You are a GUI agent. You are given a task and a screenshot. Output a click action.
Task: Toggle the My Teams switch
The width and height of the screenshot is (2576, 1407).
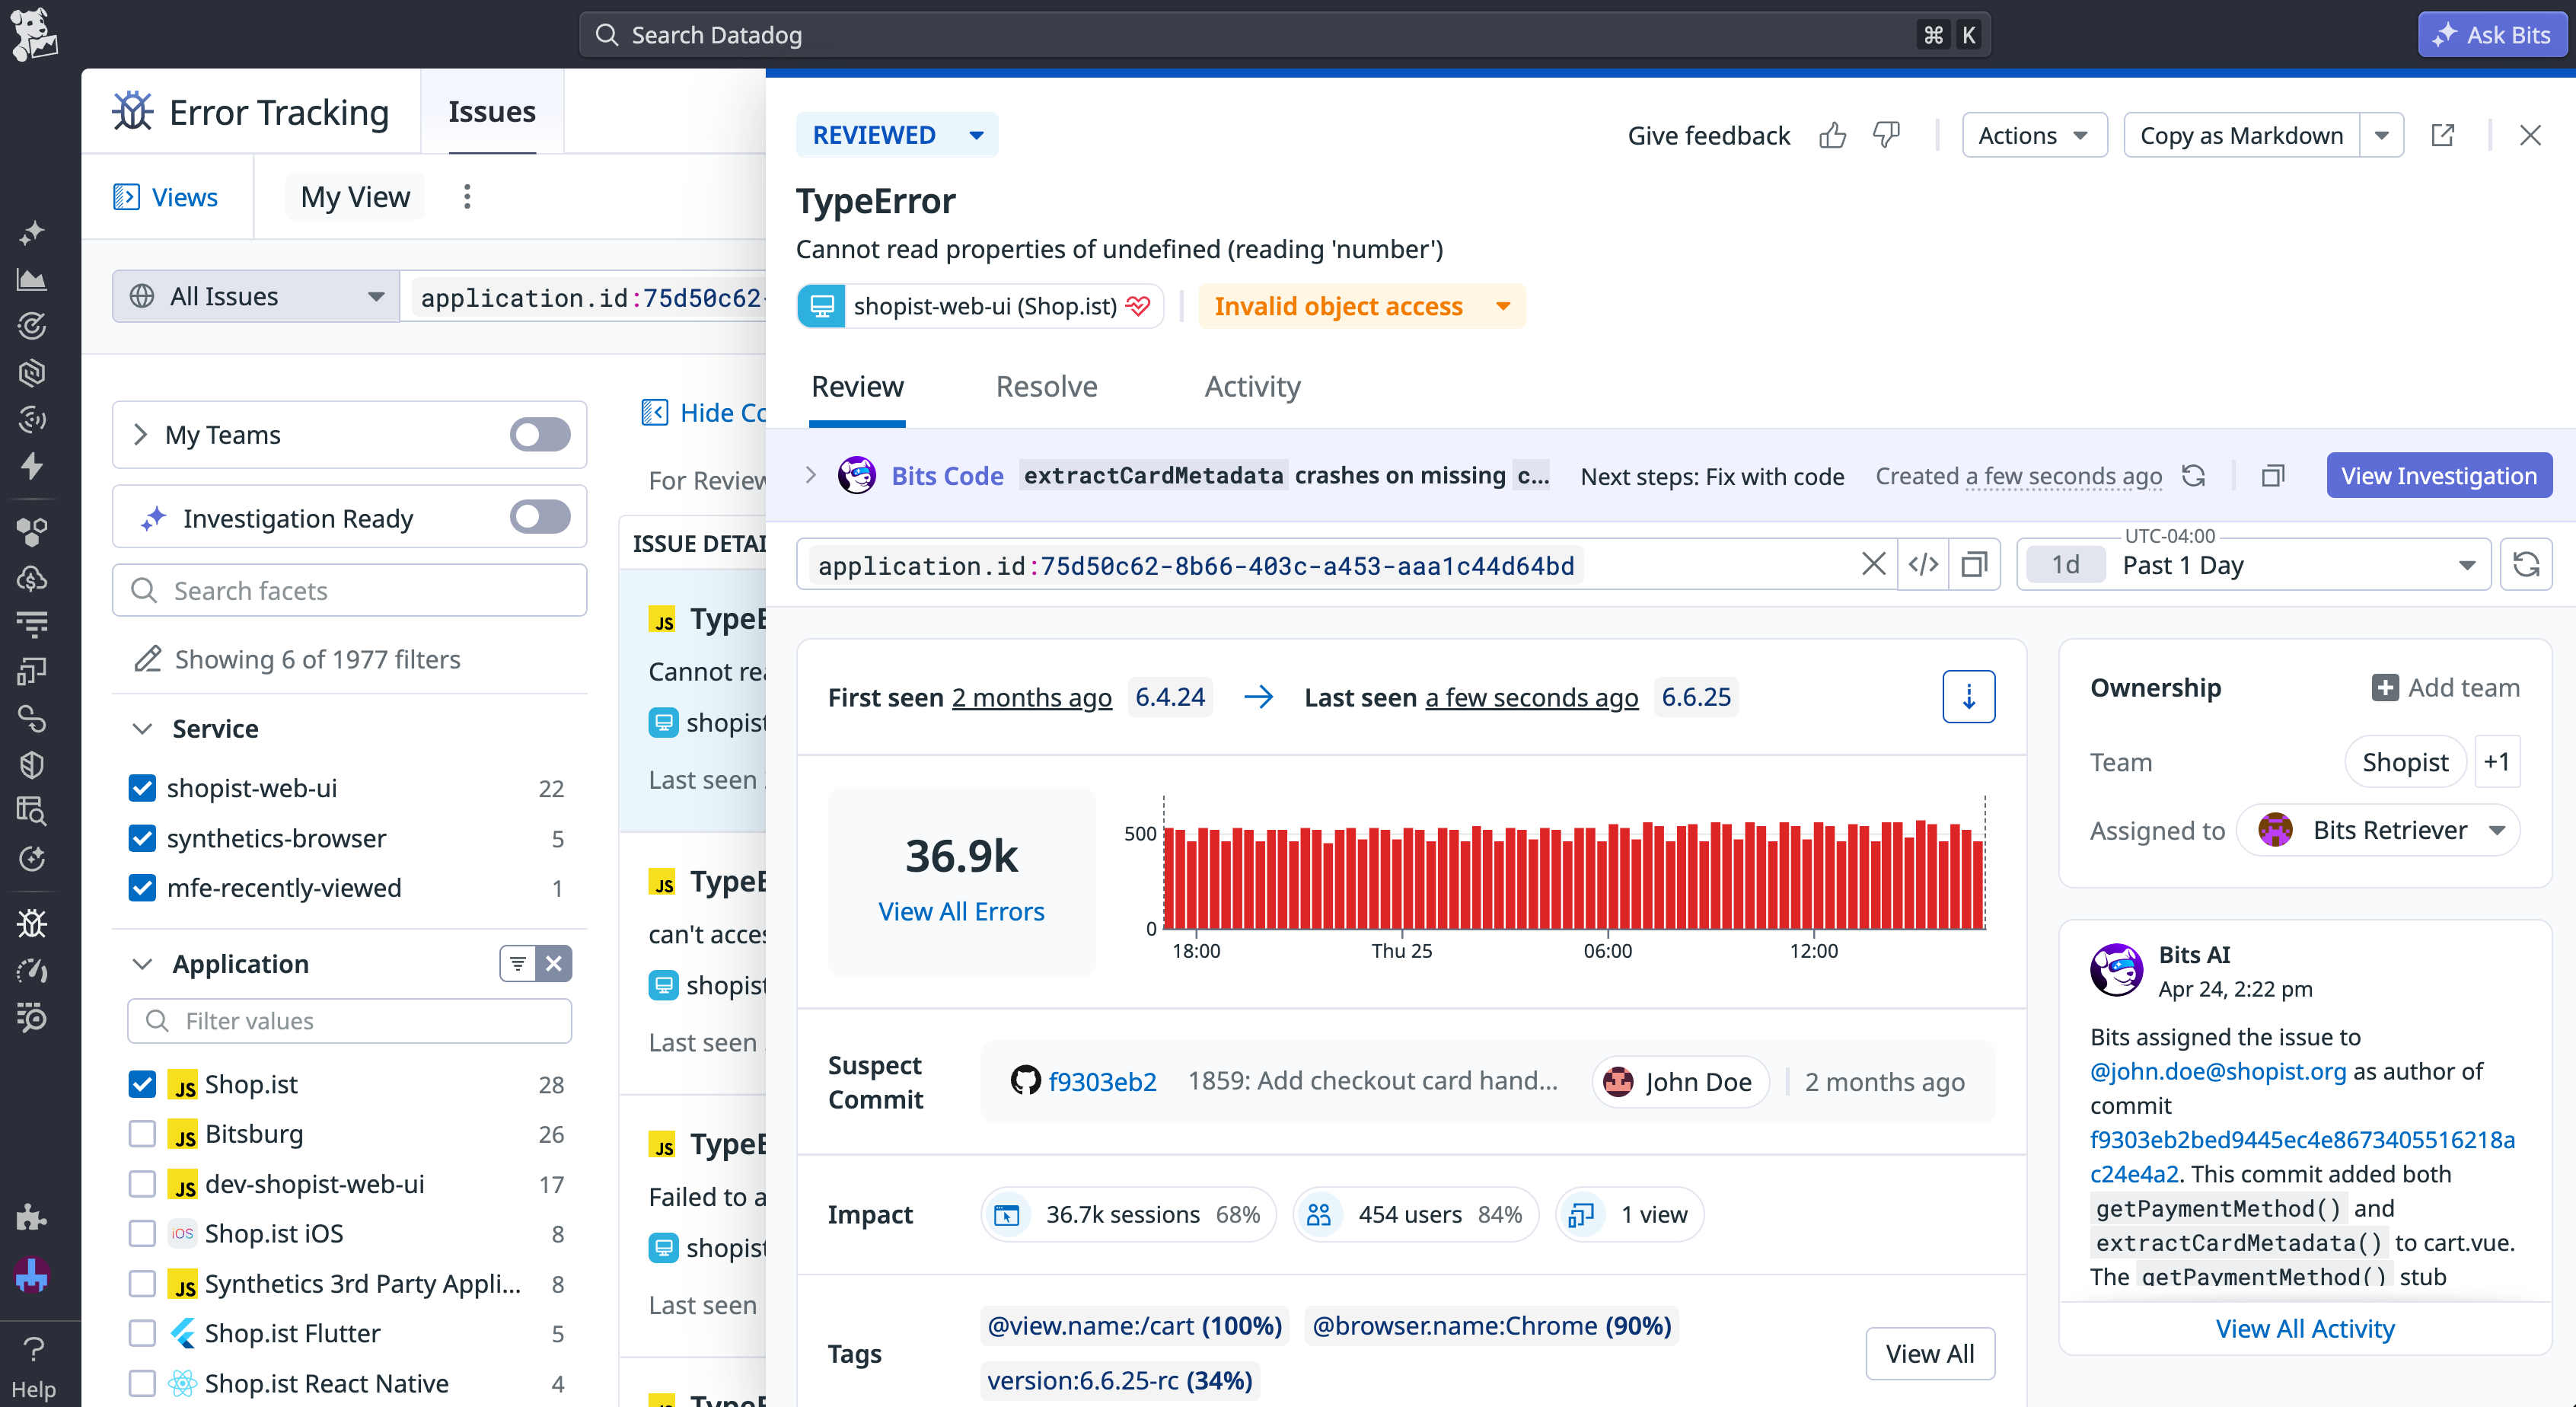pyautogui.click(x=540, y=435)
